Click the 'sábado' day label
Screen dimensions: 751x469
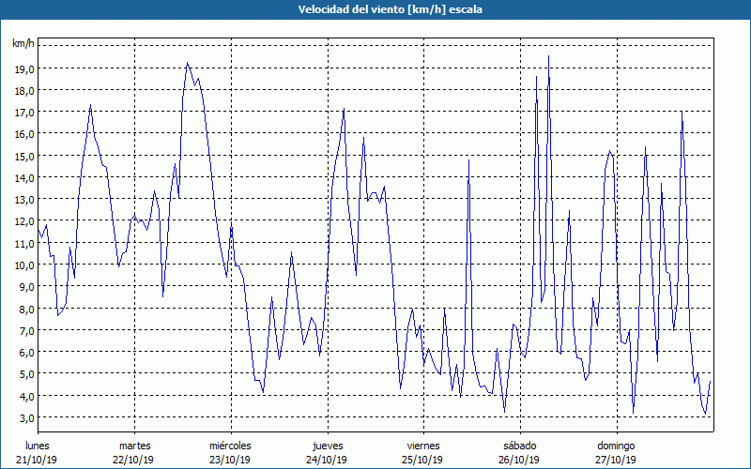tap(520, 446)
